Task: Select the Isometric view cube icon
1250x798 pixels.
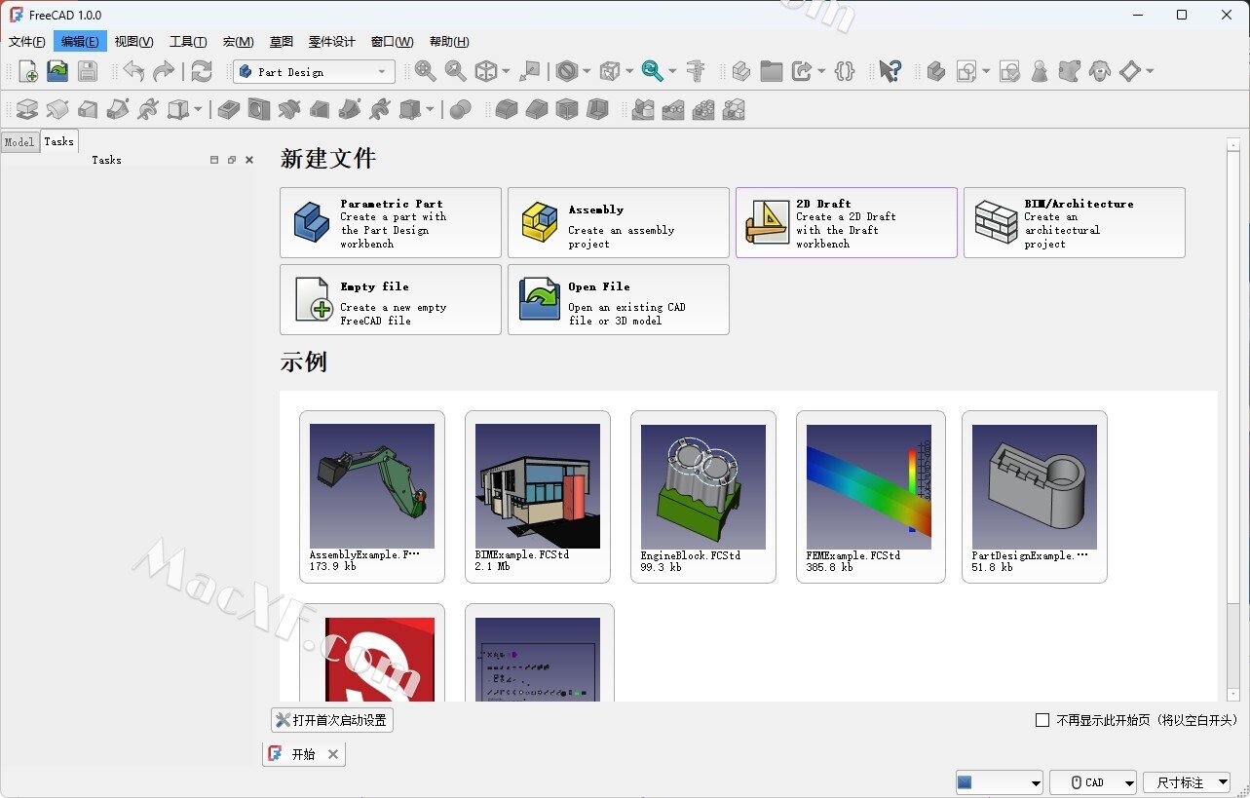Action: [x=485, y=71]
